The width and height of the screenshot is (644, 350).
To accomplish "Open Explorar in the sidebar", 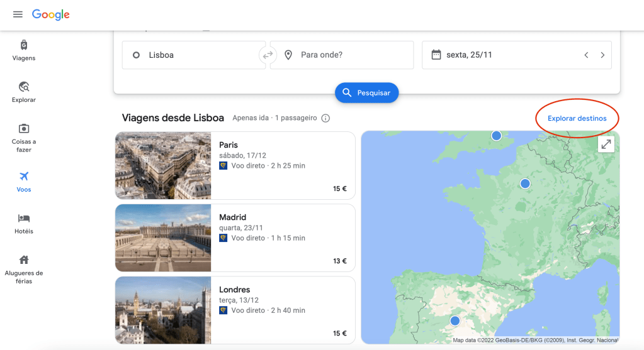I will (x=24, y=92).
